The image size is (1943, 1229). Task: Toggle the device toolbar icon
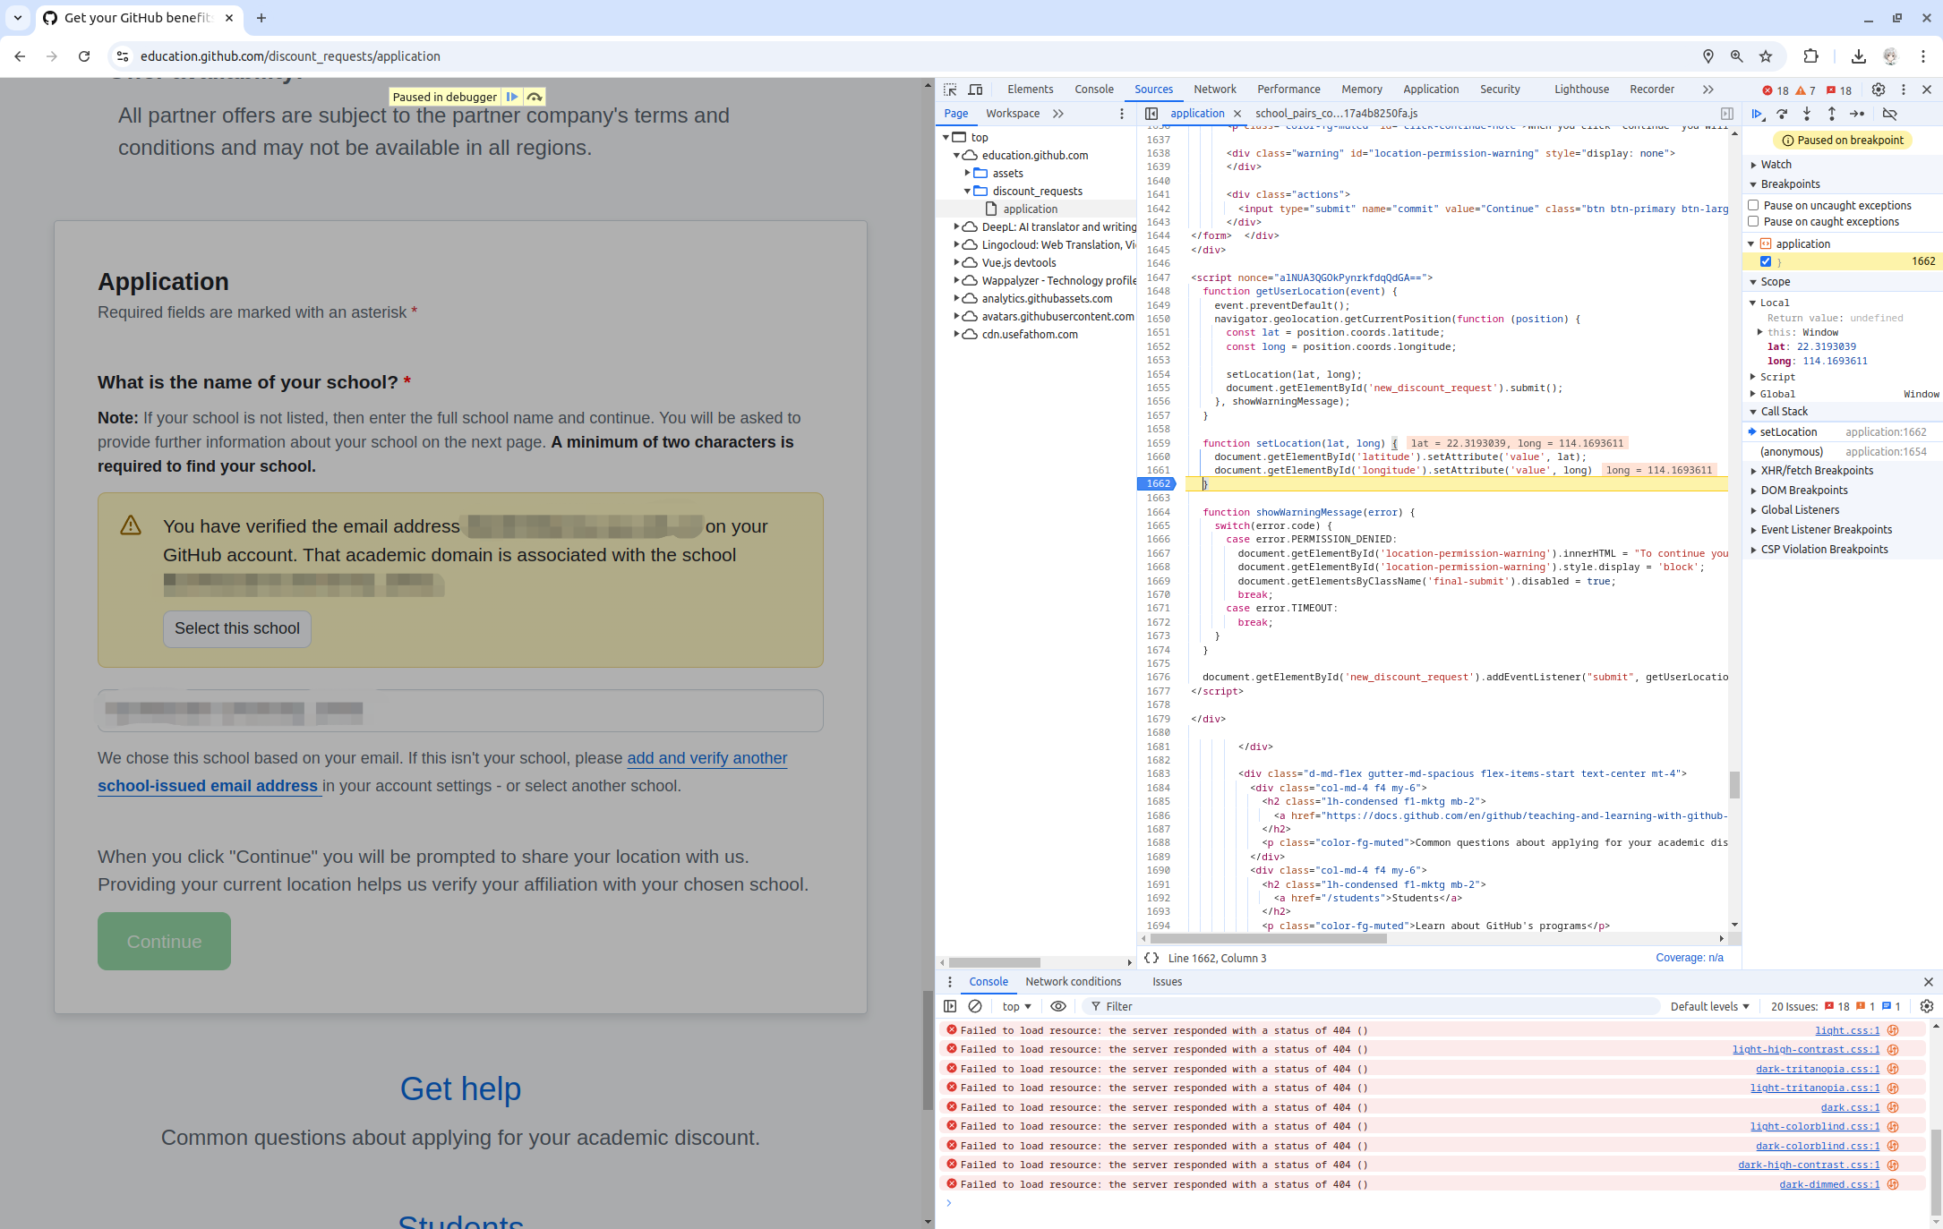[975, 90]
